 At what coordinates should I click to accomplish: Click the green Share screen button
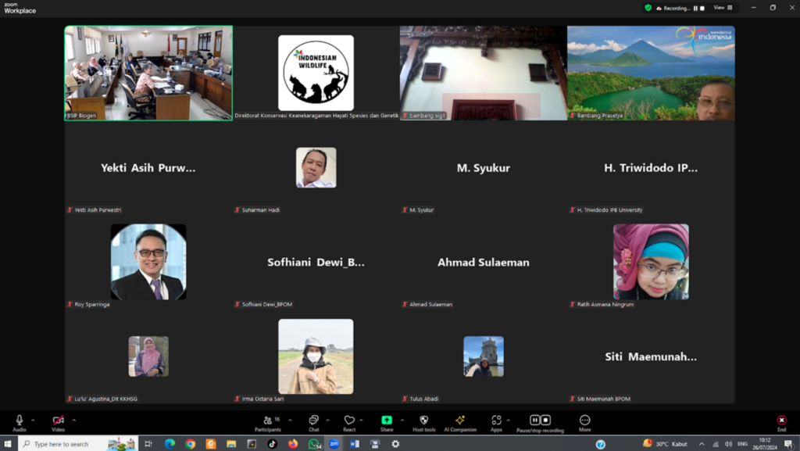(387, 422)
